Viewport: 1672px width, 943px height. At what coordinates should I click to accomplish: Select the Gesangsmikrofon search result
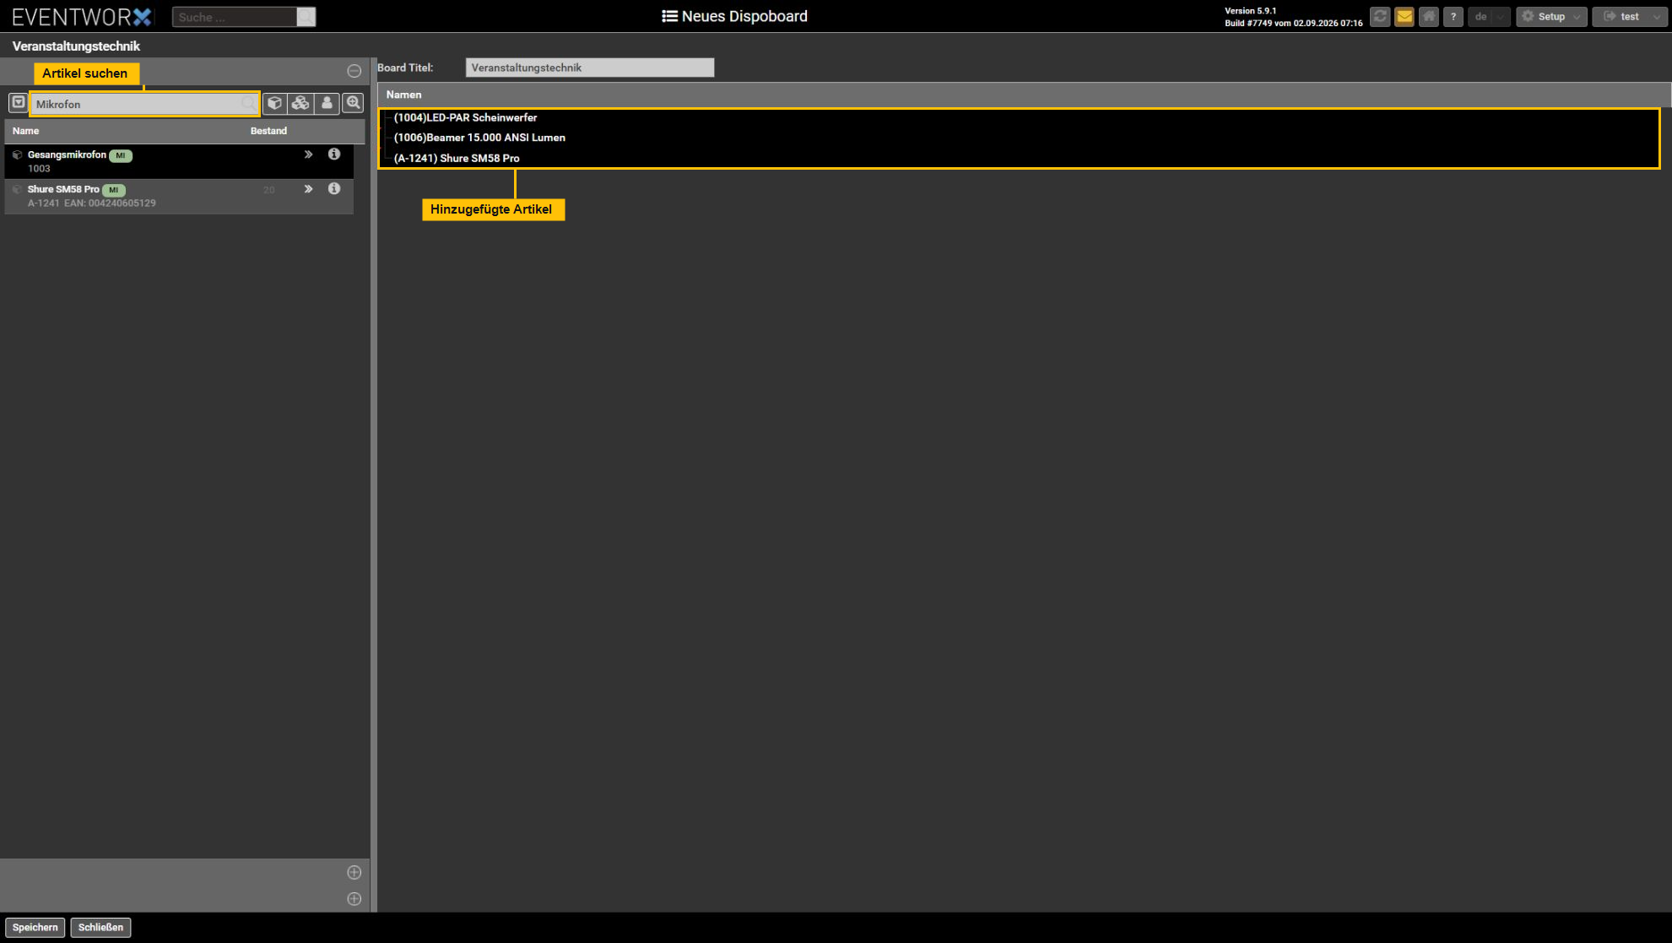(x=179, y=161)
